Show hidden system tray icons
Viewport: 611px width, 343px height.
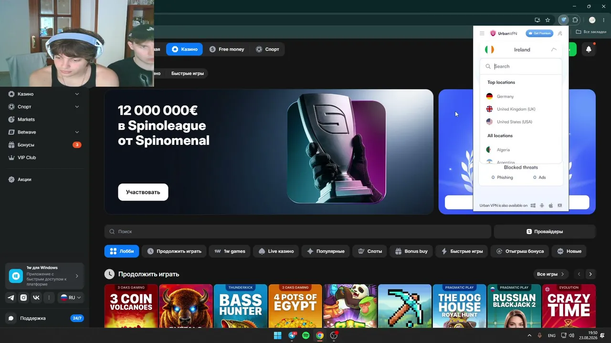(529, 335)
